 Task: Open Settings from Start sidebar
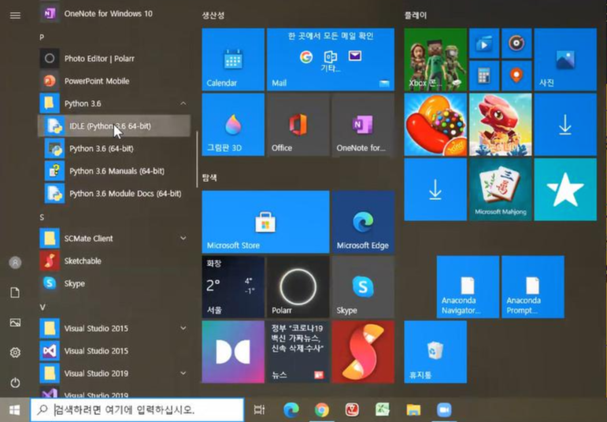pyautogui.click(x=15, y=352)
